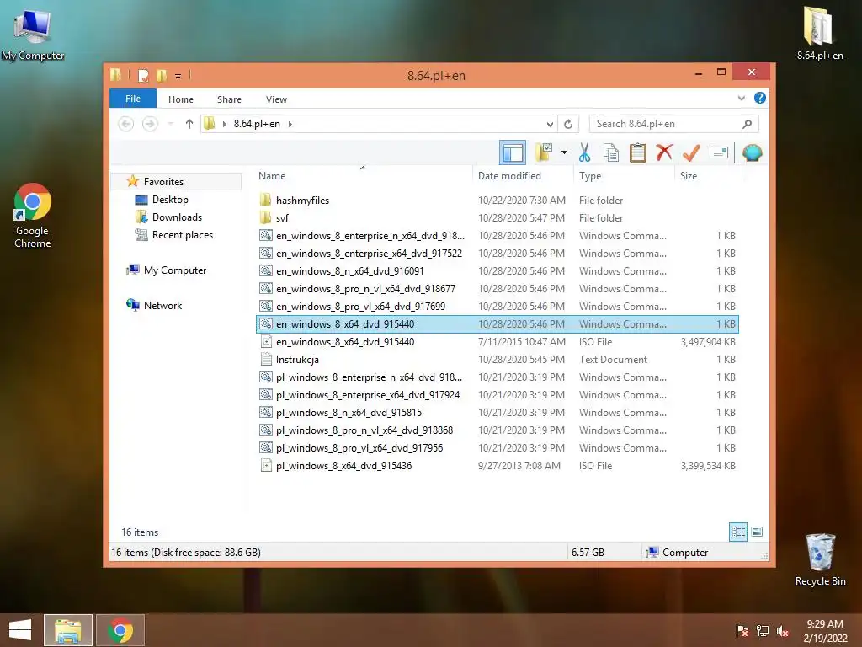The image size is (862, 647).
Task: Click the quick access New Folder icon in title bar
Action: [x=162, y=75]
